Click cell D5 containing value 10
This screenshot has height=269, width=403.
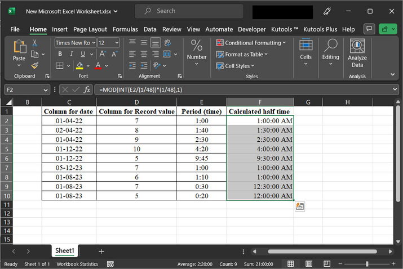[136, 149]
